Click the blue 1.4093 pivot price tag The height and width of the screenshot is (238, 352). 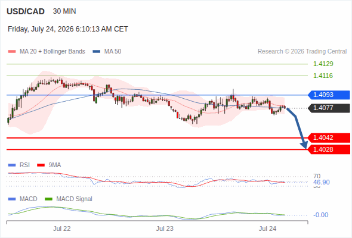pyautogui.click(x=329, y=95)
